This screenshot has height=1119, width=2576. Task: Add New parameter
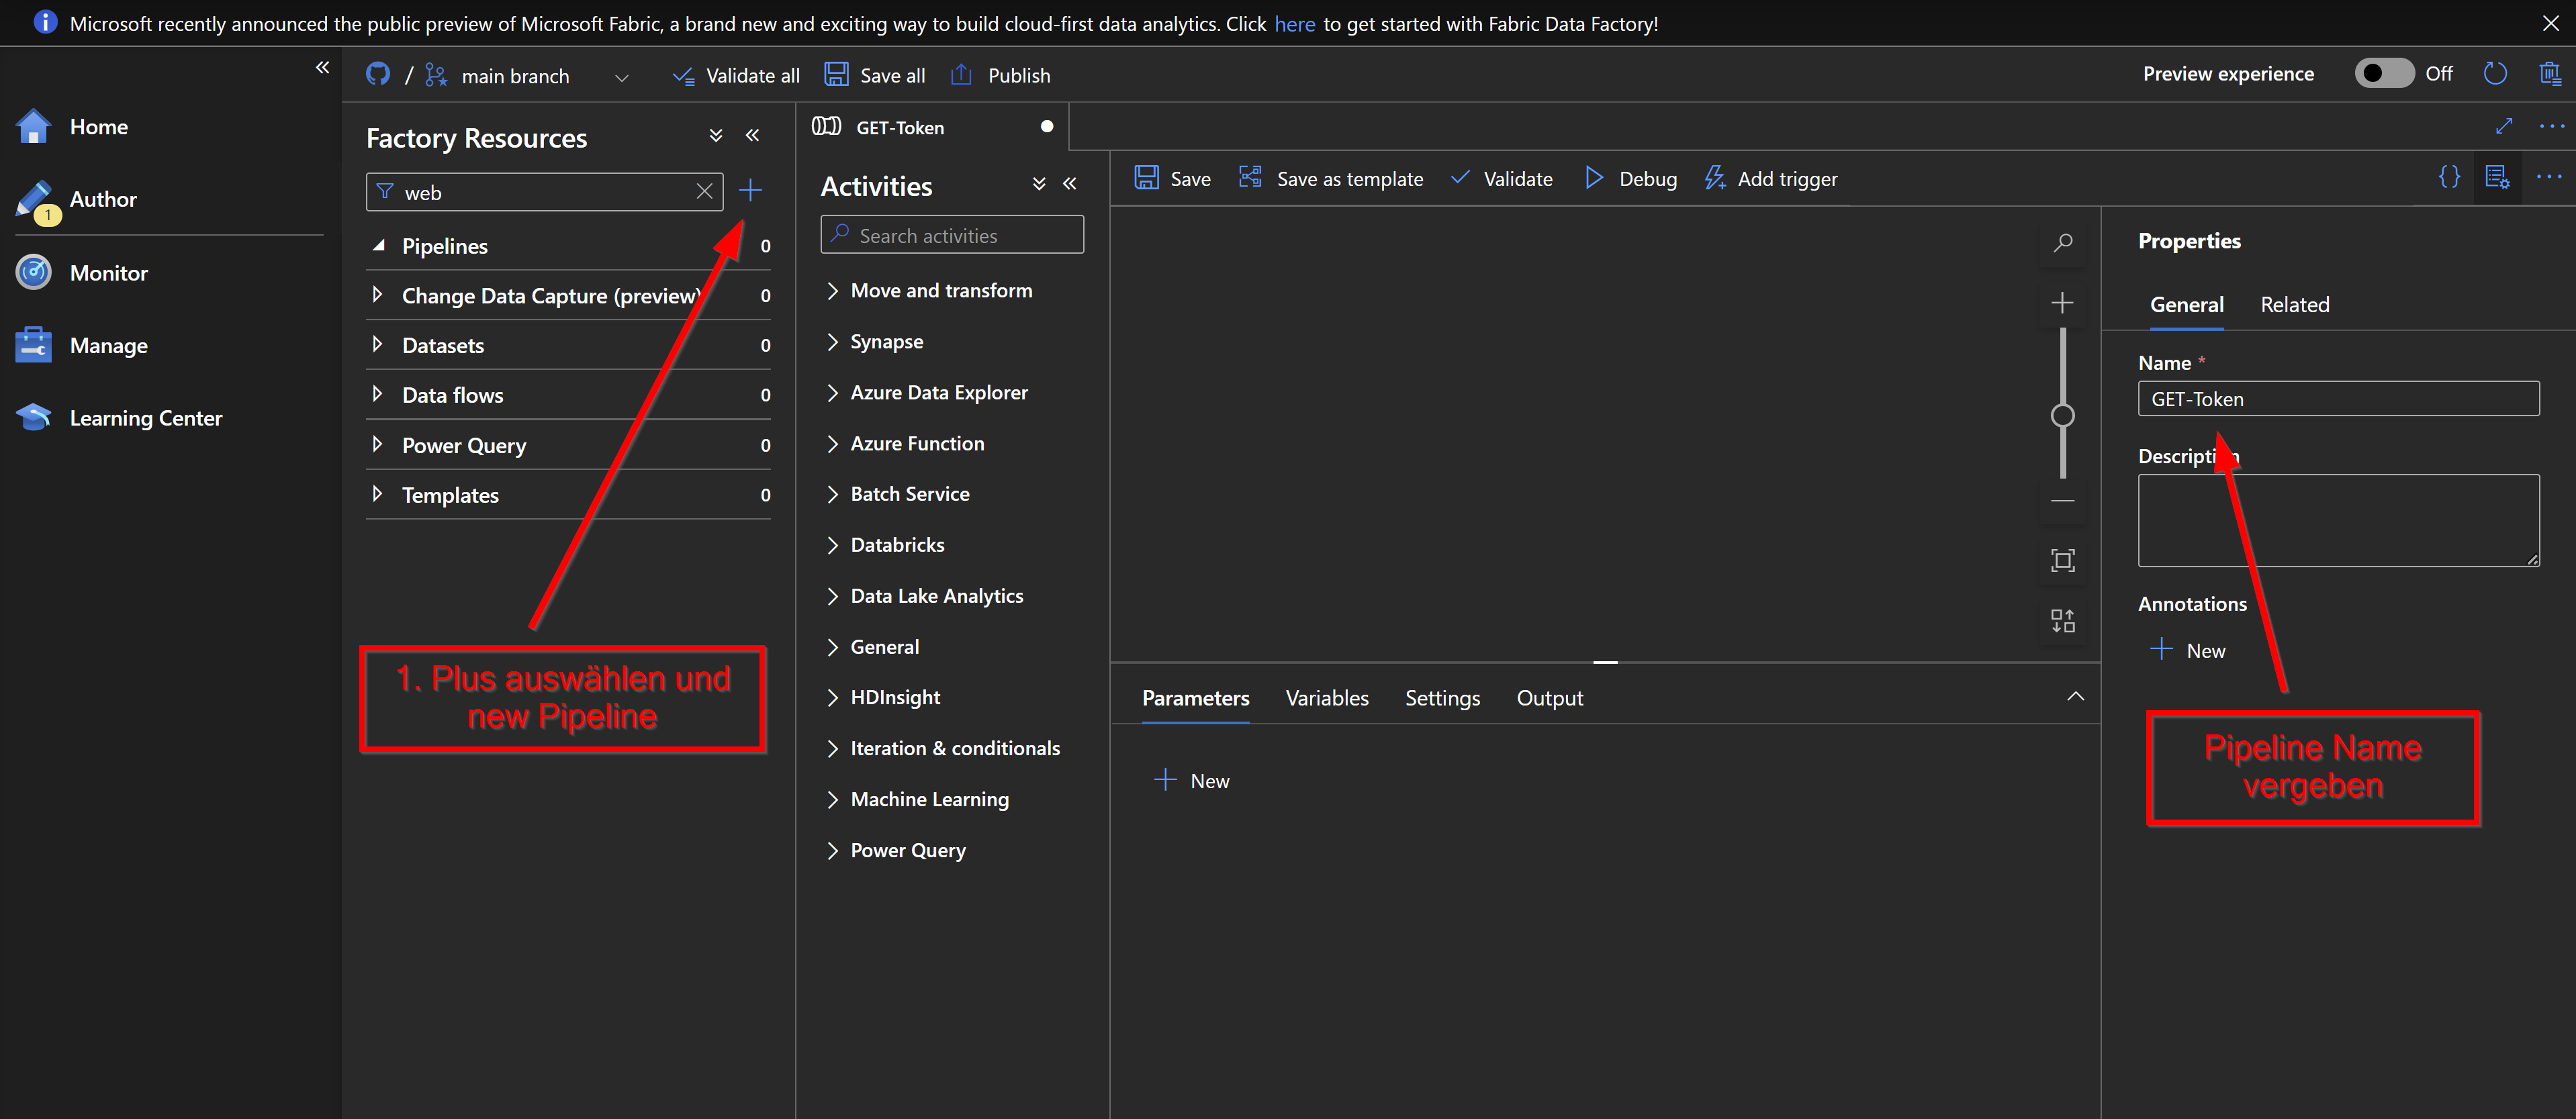click(x=1191, y=780)
